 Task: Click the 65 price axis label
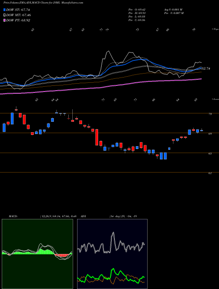[210, 154]
